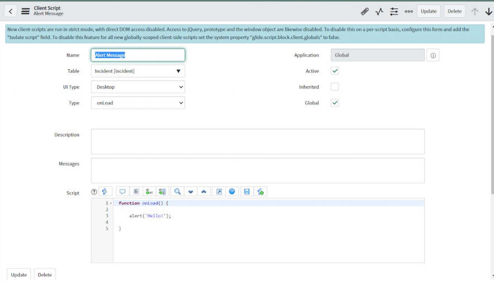The width and height of the screenshot is (494, 295).
Task: Check the Inherited checkbox
Action: [335, 87]
